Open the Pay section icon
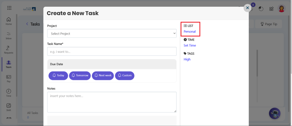Screen dimensions: 292x126 [9, 78]
